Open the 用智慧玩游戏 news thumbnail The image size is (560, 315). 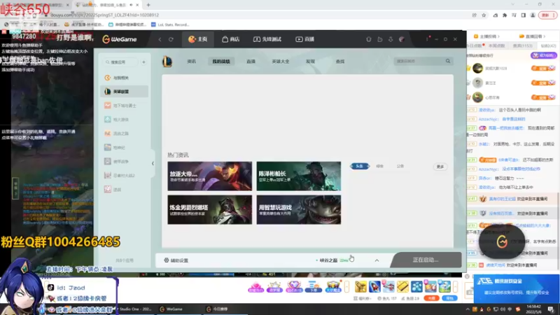point(299,209)
